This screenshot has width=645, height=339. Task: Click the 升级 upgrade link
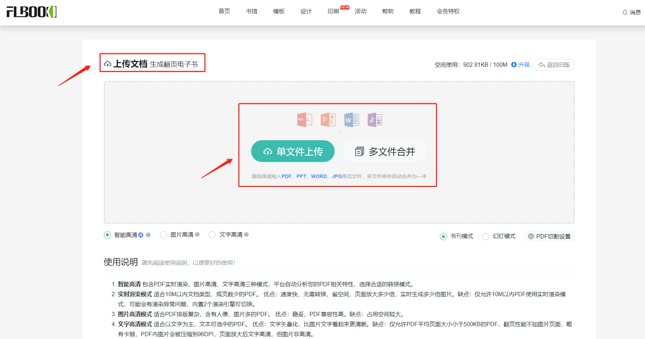pyautogui.click(x=524, y=65)
